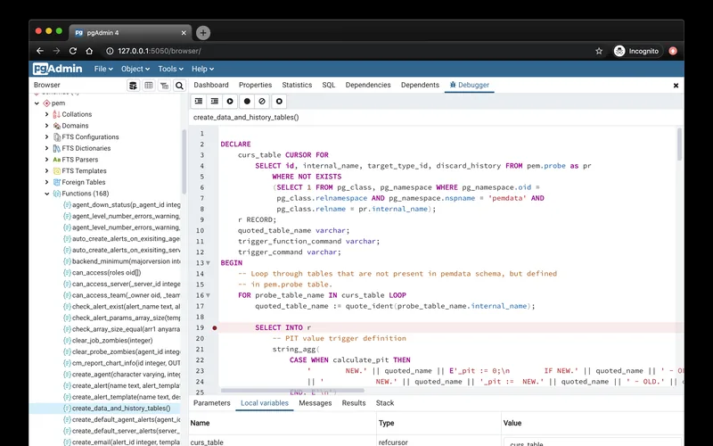Click the Collations icon in the tree

click(57, 114)
